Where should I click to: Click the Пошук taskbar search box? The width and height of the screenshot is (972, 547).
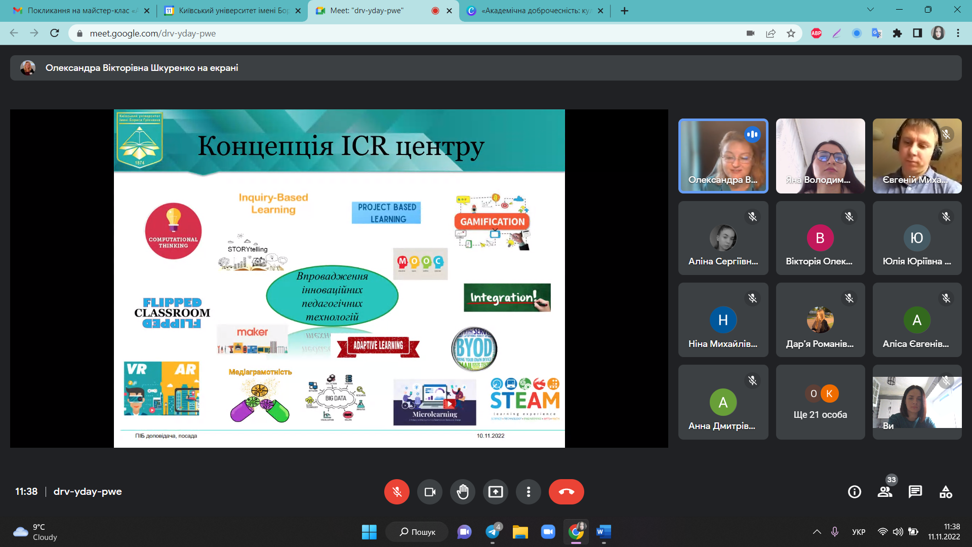417,532
